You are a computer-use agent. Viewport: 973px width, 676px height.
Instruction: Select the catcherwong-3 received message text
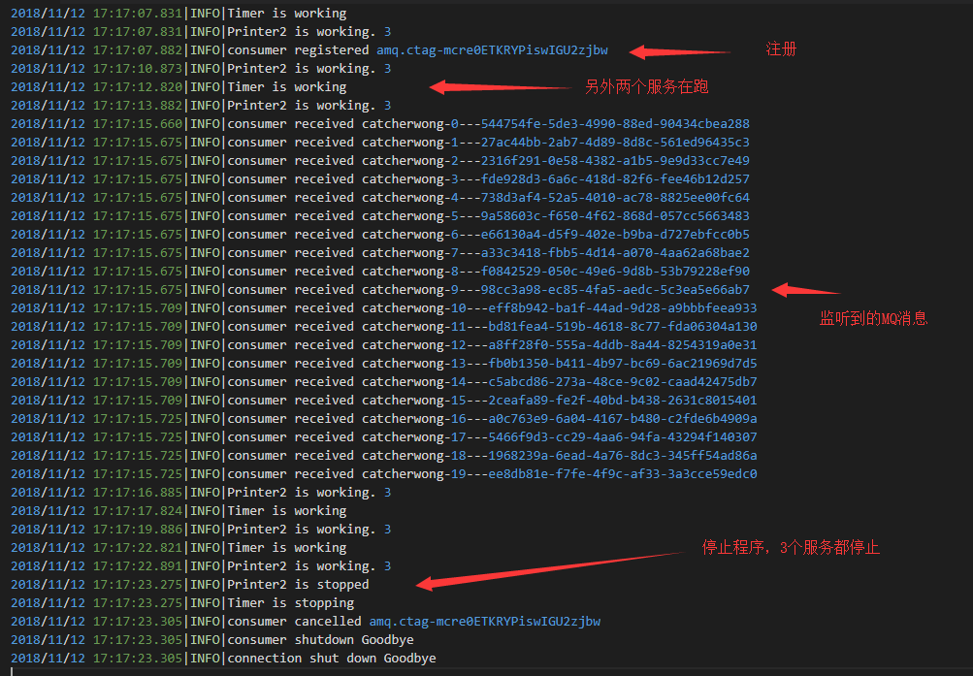(x=488, y=179)
